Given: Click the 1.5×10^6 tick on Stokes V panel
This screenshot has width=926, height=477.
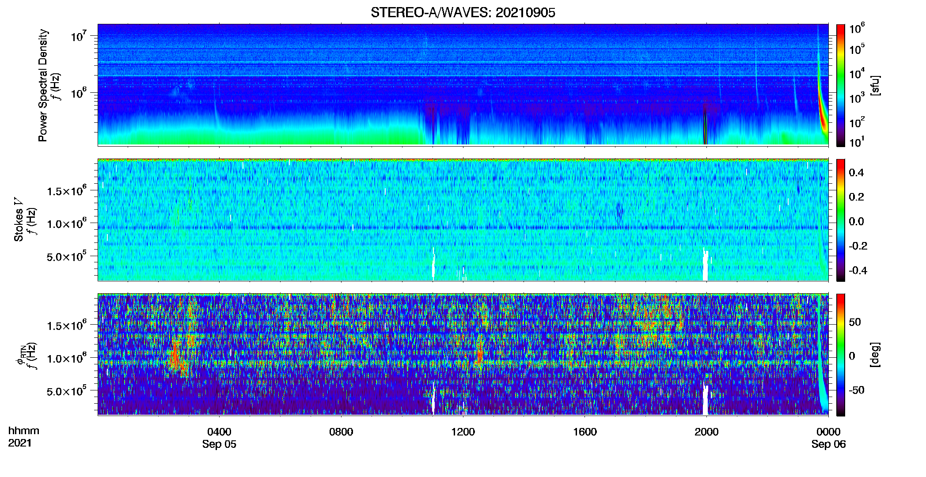Looking at the screenshot, I should click(x=67, y=191).
